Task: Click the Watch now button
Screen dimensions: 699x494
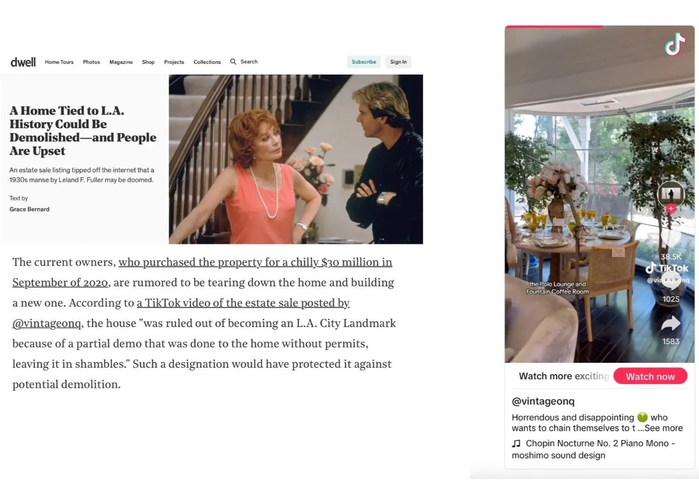Action: click(x=650, y=376)
